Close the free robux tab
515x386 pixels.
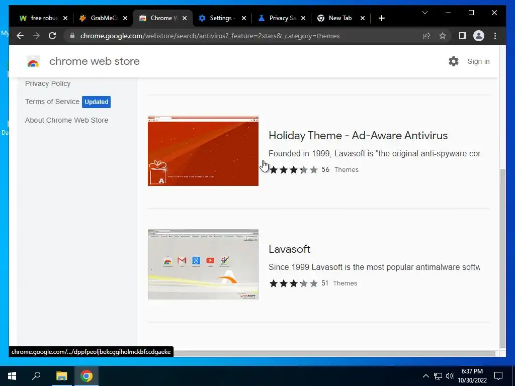click(x=65, y=18)
